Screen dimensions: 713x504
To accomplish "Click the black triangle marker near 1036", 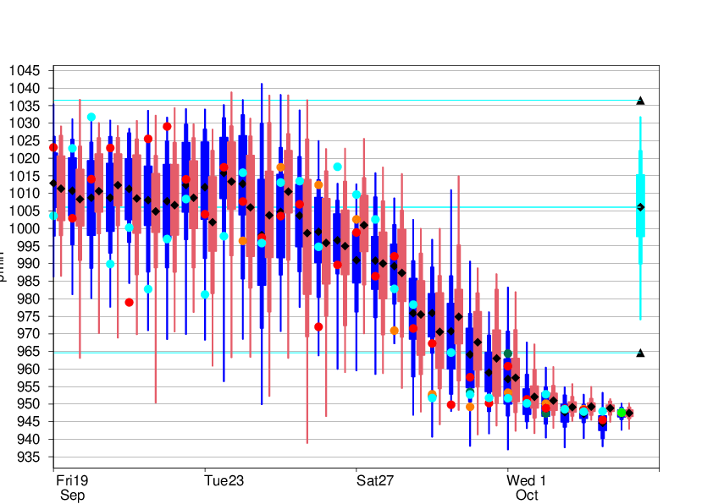I will point(640,101).
